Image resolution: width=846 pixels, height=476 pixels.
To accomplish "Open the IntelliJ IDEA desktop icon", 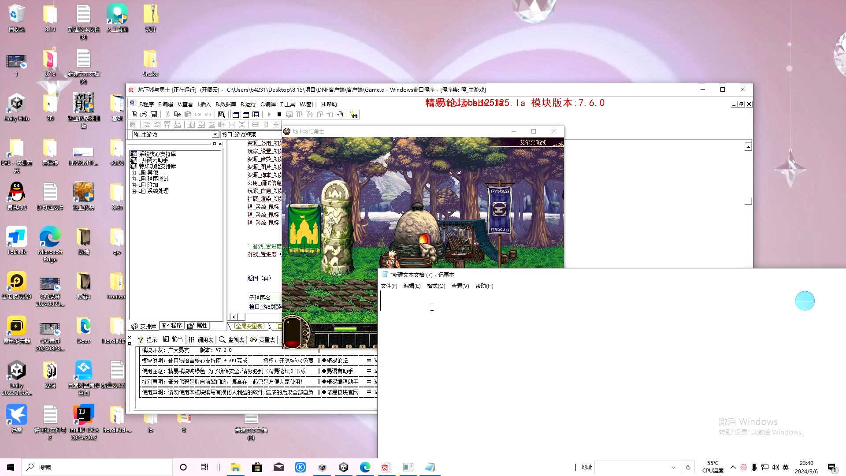I will (84, 422).
